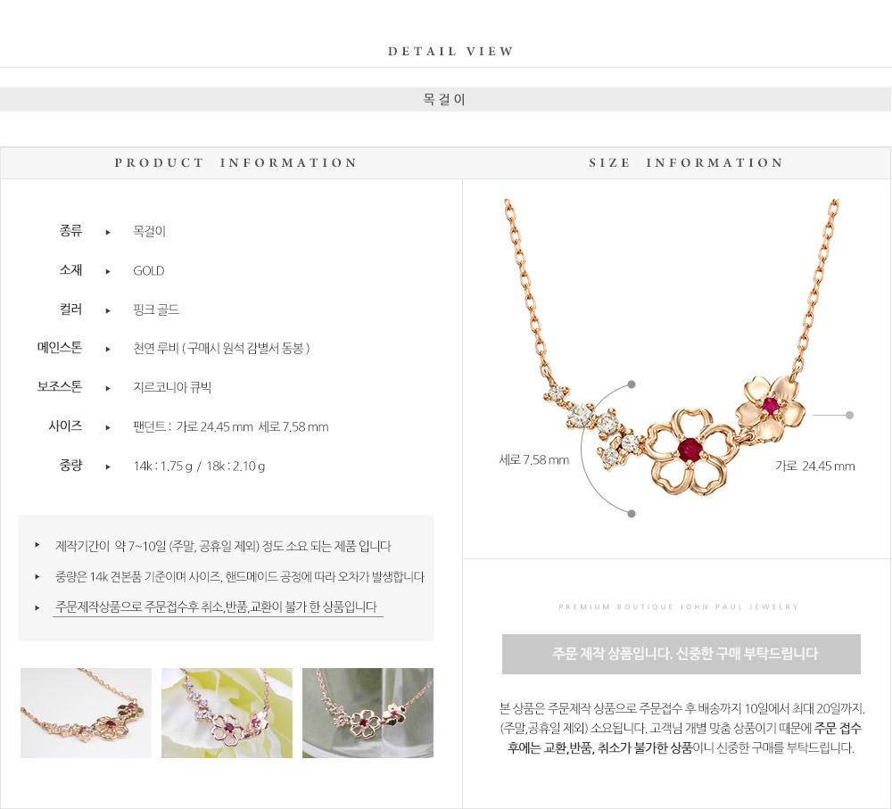Click the arrow bullet beside 메인스톤
This screenshot has width=892, height=809.
point(108,350)
